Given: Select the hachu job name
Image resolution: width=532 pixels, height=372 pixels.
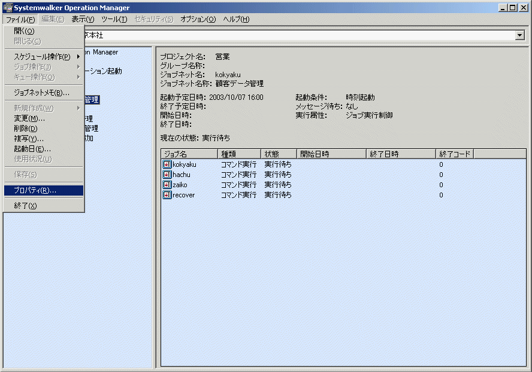Looking at the screenshot, I should coord(182,175).
